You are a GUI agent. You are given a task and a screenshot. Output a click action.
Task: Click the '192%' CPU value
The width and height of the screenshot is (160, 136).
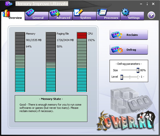(91, 40)
